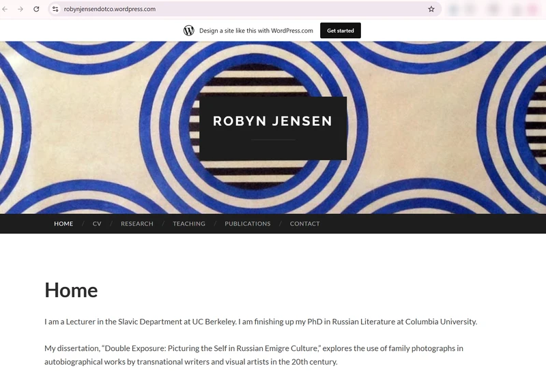
Task: Click the Robyn Jensen site title
Action: click(272, 121)
